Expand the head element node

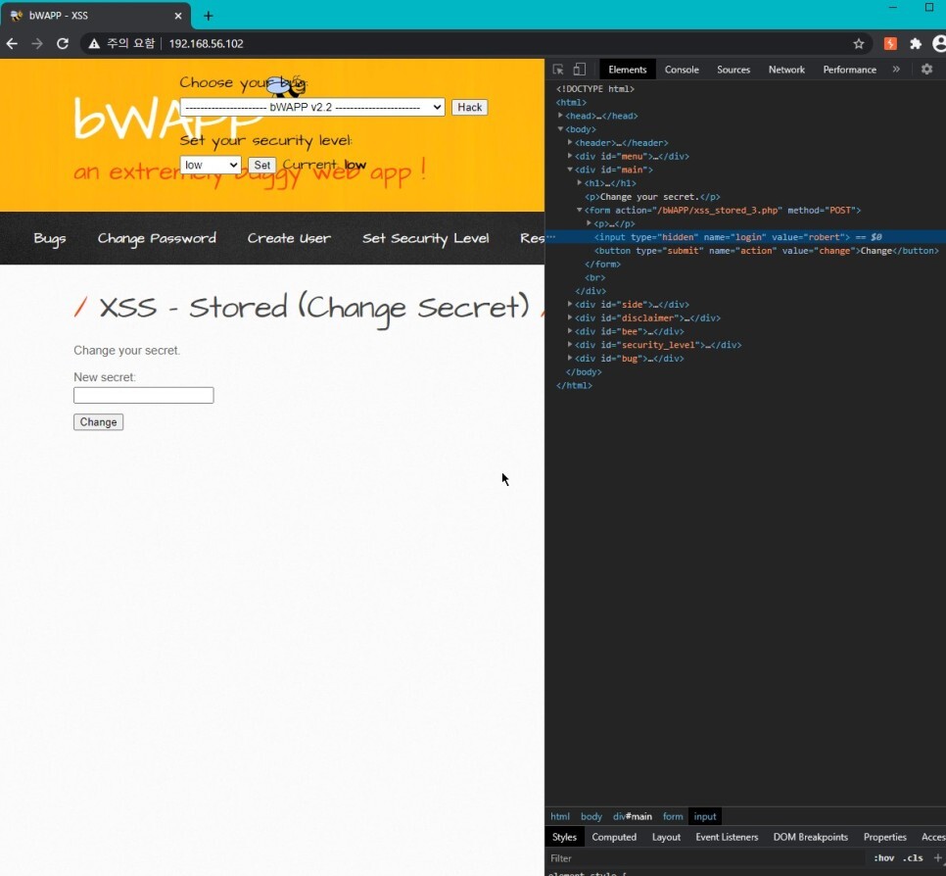560,116
